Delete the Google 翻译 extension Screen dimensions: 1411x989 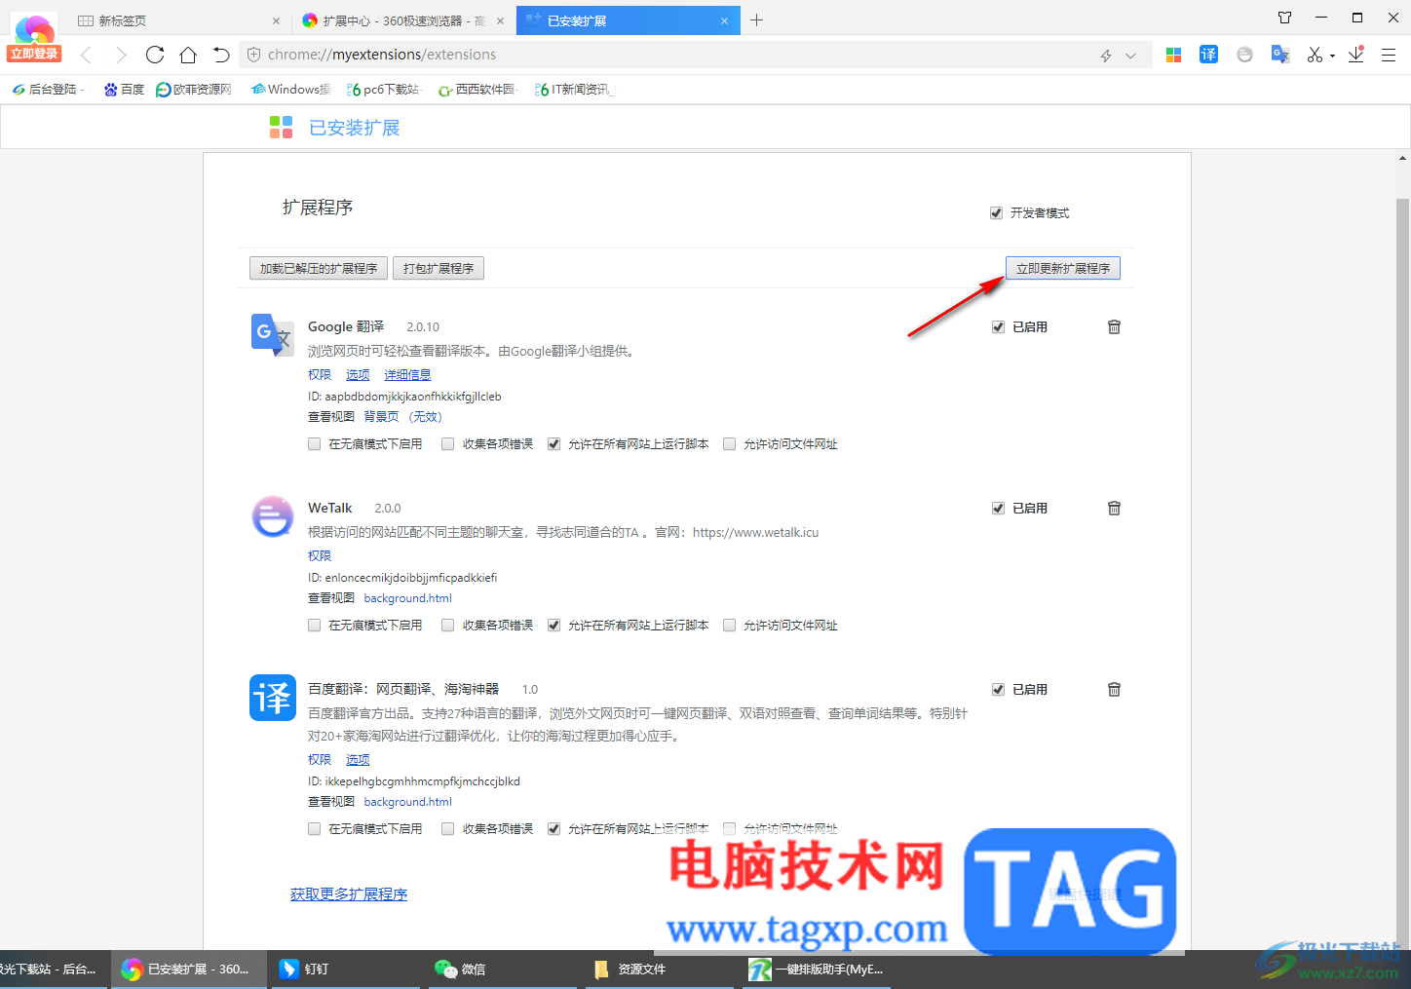(1114, 327)
